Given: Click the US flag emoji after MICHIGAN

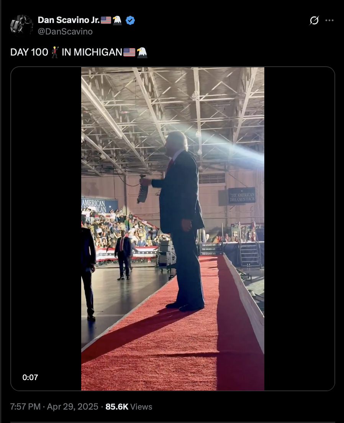Looking at the screenshot, I should point(129,52).
